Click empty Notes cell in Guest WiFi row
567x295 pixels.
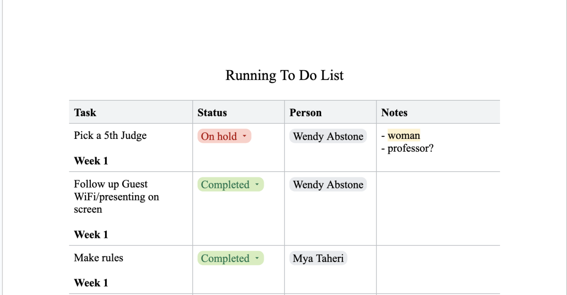[x=438, y=208]
